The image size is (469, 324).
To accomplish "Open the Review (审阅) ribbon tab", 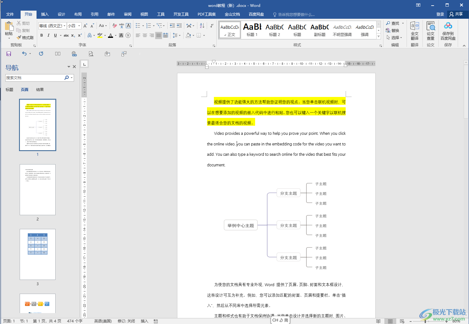I will click(128, 14).
